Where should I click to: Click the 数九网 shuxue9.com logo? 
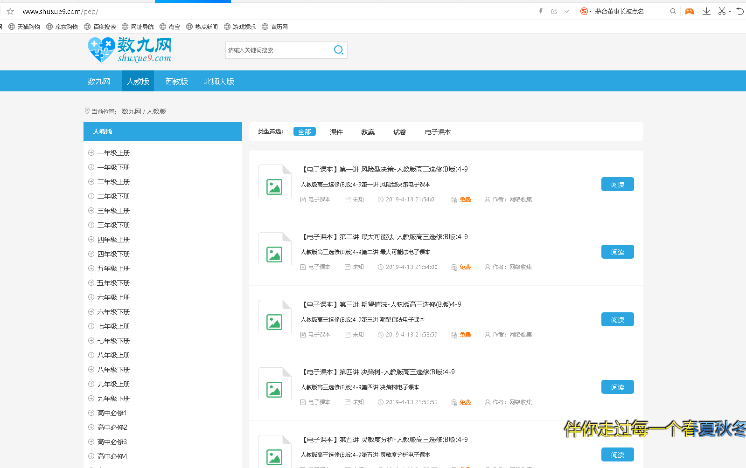tap(130, 50)
